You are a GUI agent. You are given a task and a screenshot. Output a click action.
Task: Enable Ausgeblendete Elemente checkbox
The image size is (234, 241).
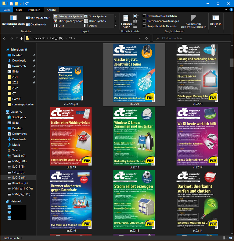[144, 26]
